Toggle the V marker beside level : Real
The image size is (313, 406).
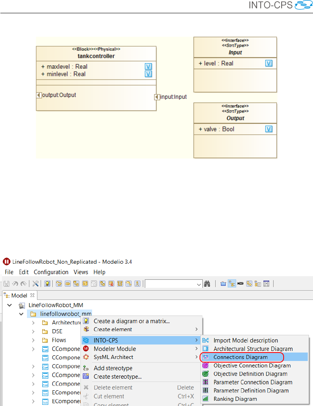coord(269,64)
